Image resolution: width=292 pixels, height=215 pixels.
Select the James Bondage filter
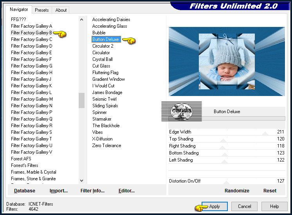tap(107, 92)
